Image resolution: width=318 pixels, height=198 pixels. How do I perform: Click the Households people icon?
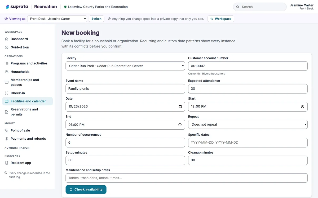click(7, 72)
